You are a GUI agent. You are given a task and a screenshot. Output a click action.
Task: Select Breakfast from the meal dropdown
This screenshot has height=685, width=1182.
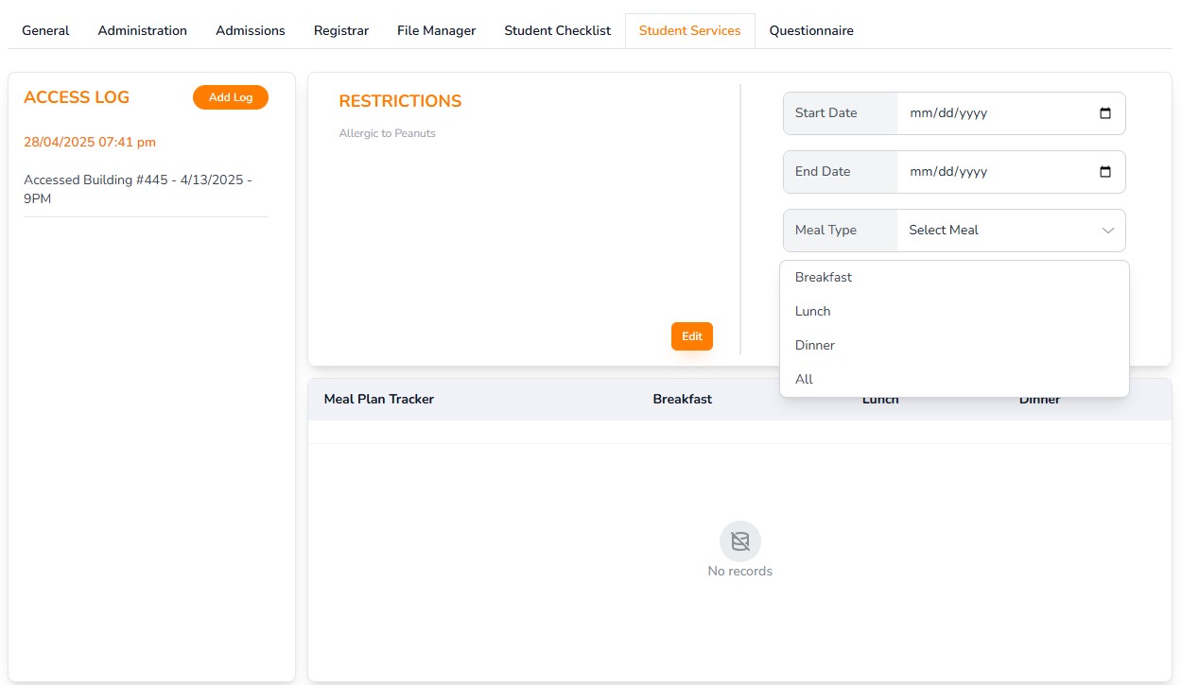pos(823,277)
